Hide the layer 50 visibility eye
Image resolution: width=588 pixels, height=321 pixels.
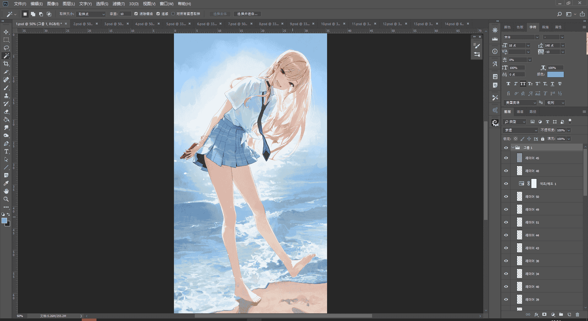[x=506, y=197]
